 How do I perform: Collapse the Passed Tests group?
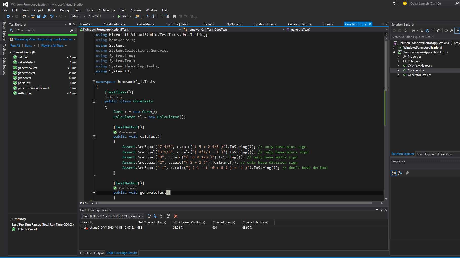[x=11, y=52]
